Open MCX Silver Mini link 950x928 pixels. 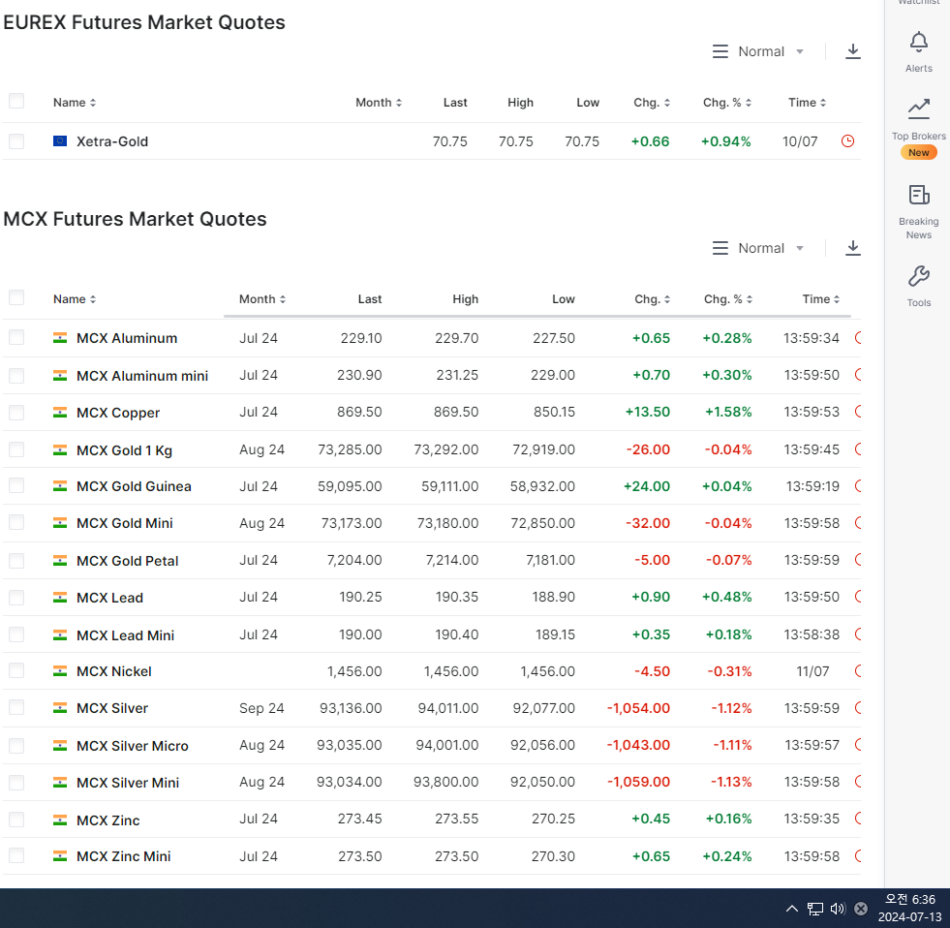(128, 783)
